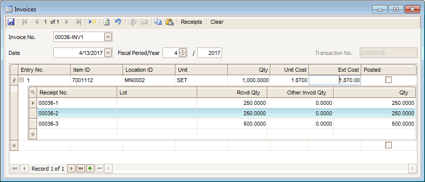Screen dimensions: 425x182
Task: Create a new record using the star arrow icon
Action: coord(92,22)
